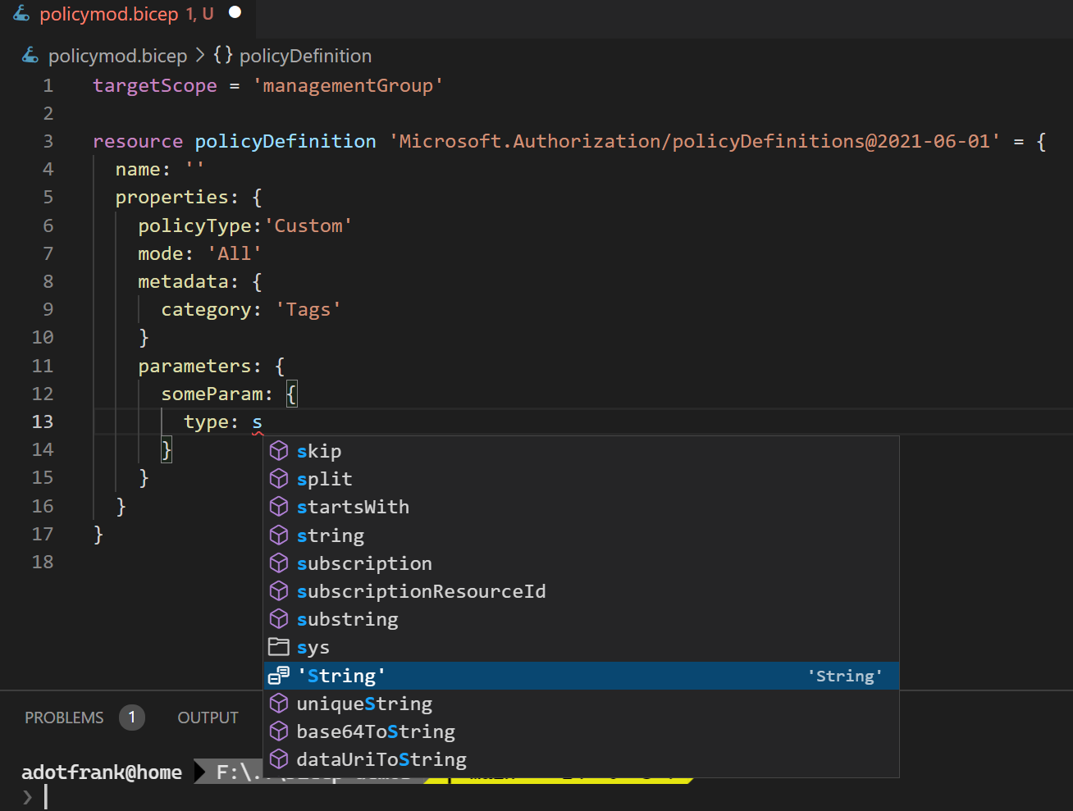This screenshot has width=1073, height=811.
Task: Click the cube icon next to "subscription"
Action: (280, 563)
